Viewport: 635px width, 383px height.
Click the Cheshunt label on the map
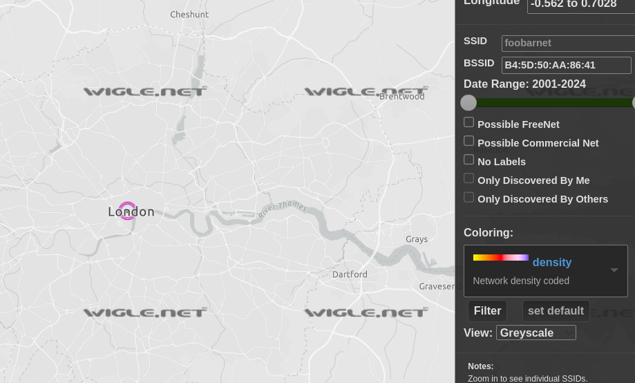[189, 15]
